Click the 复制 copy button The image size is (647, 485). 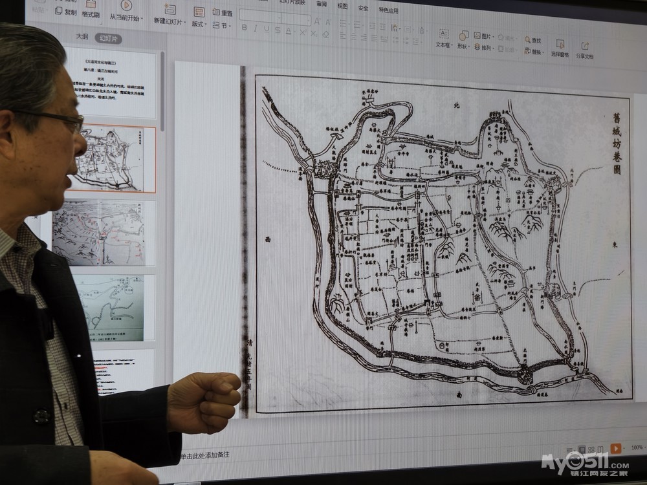(66, 12)
